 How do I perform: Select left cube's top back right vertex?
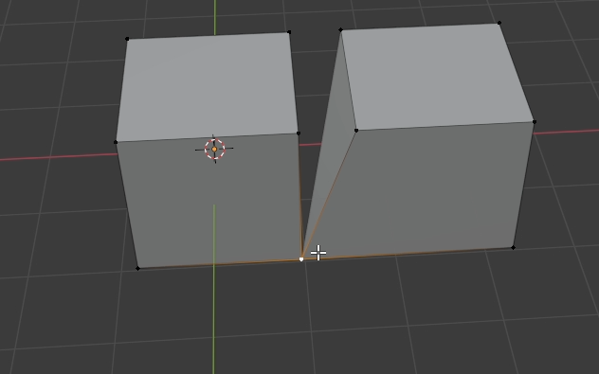[x=289, y=32]
